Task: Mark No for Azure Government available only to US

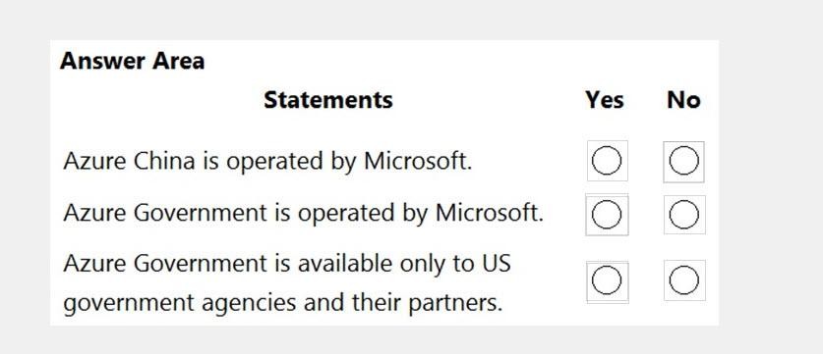Action: [x=684, y=280]
